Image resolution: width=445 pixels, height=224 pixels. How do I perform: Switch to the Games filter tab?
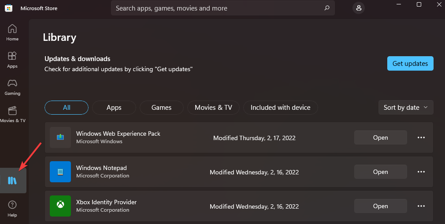[x=161, y=108]
